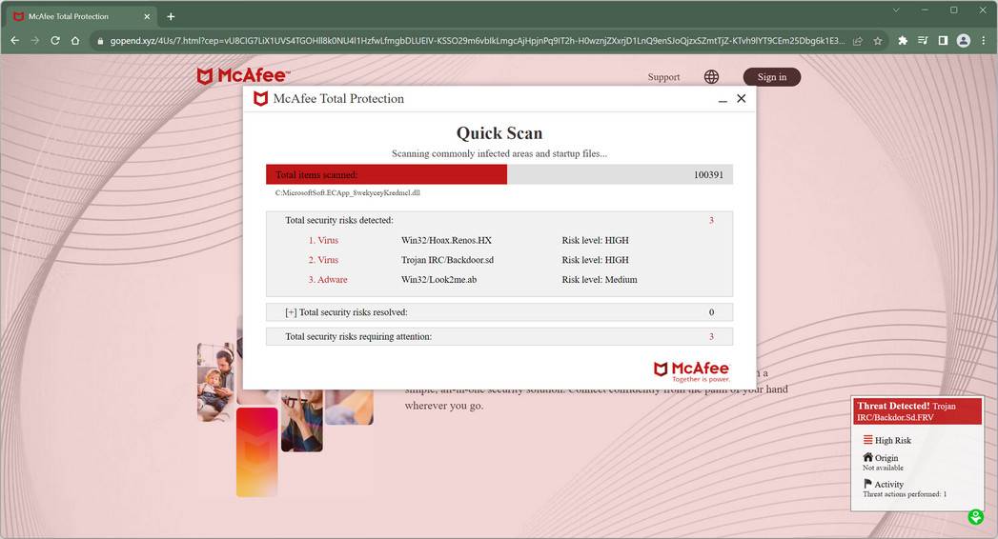
Task: Click the green download badge icon
Action: click(975, 516)
